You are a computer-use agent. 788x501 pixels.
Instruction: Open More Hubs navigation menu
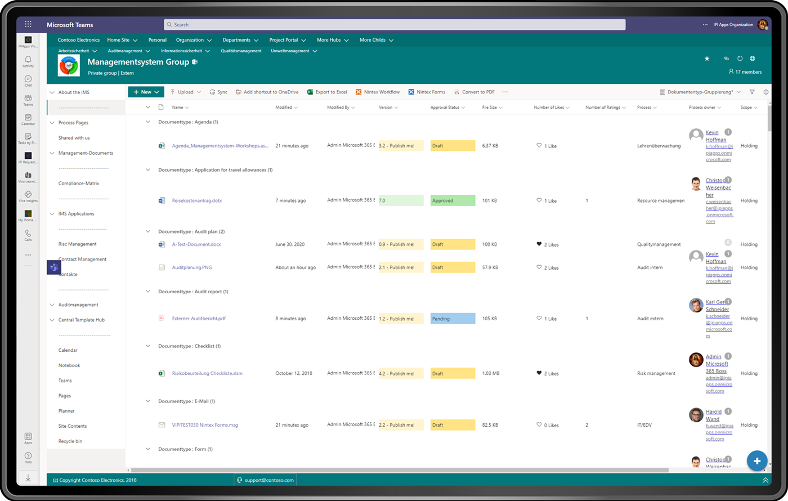333,40
